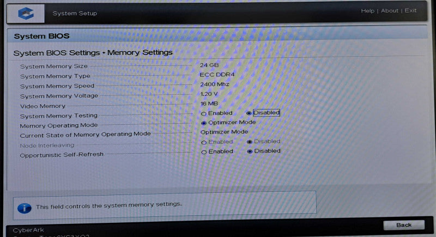Click the System Memory Size label
This screenshot has width=436, height=237.
click(x=53, y=66)
